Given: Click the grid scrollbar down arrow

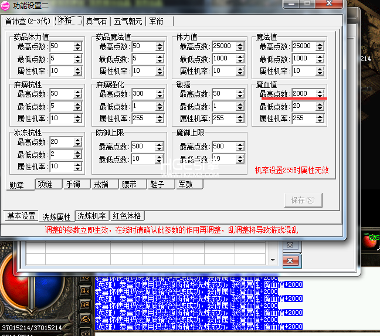Looking at the screenshot, I should (x=272, y=259).
